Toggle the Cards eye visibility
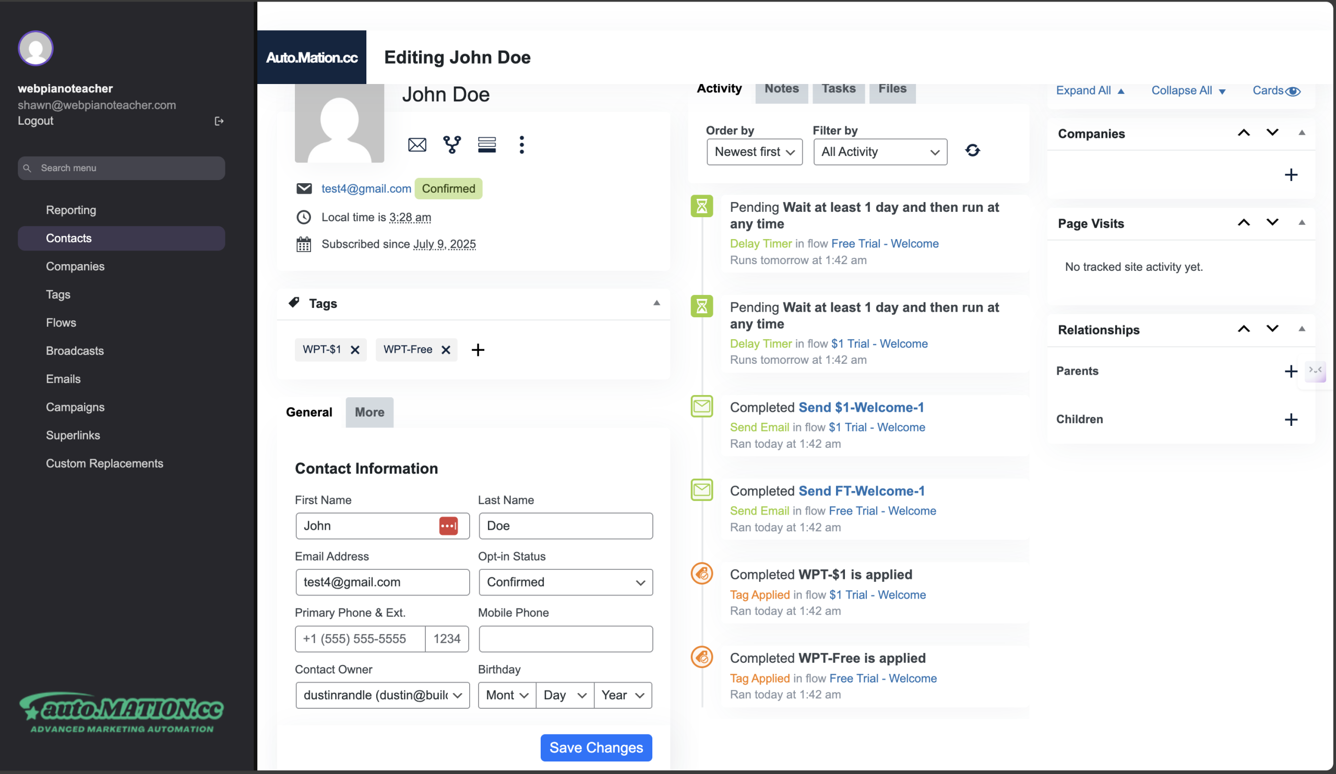Screen dimensions: 1336x774 coord(1293,91)
